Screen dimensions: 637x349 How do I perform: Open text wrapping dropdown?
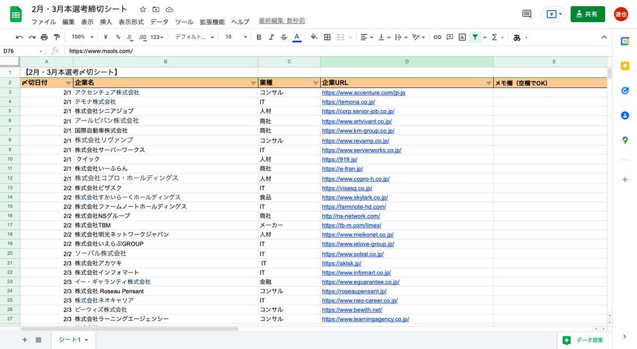point(401,37)
